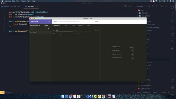Open the Tools menu in menu bar
This screenshot has width=176, height=99.
(x=29, y=1)
